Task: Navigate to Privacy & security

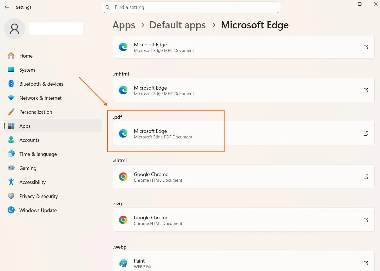Action: coord(39,196)
